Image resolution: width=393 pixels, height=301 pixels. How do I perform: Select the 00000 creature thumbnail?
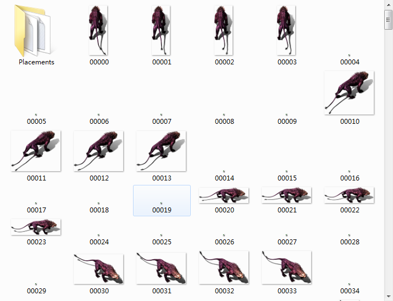98,30
